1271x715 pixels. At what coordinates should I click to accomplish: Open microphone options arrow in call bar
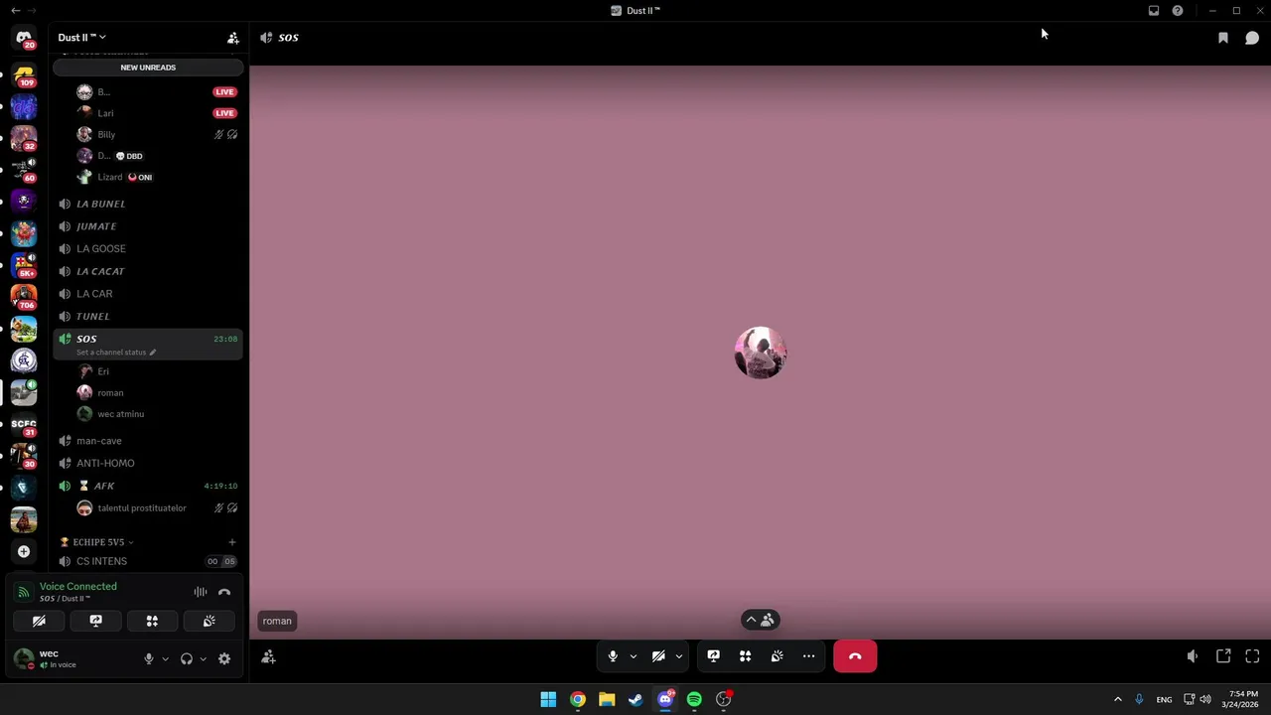tap(633, 656)
